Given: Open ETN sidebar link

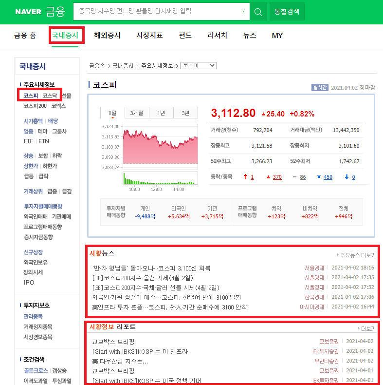Looking at the screenshot, I should point(44,141).
